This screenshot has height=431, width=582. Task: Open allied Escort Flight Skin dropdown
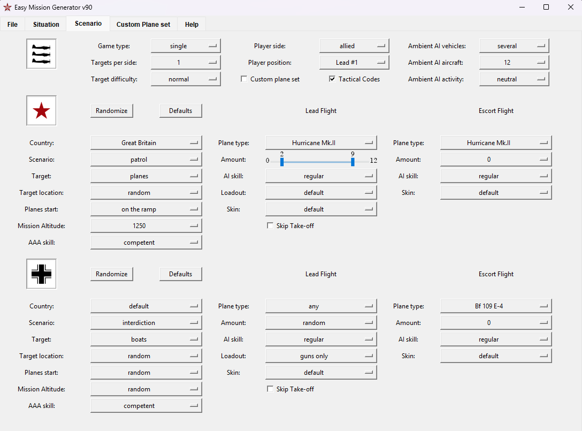tap(496, 192)
